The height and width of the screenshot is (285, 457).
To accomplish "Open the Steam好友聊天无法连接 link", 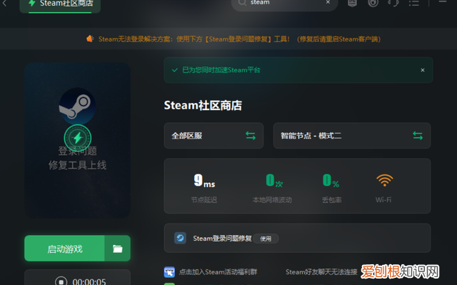I will pos(321,272).
